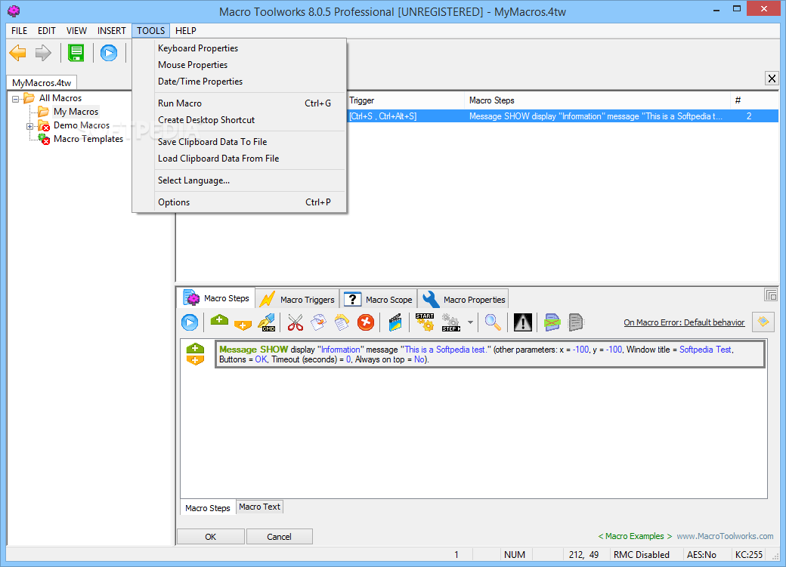Choose Select Language... menu entry

pos(240,180)
